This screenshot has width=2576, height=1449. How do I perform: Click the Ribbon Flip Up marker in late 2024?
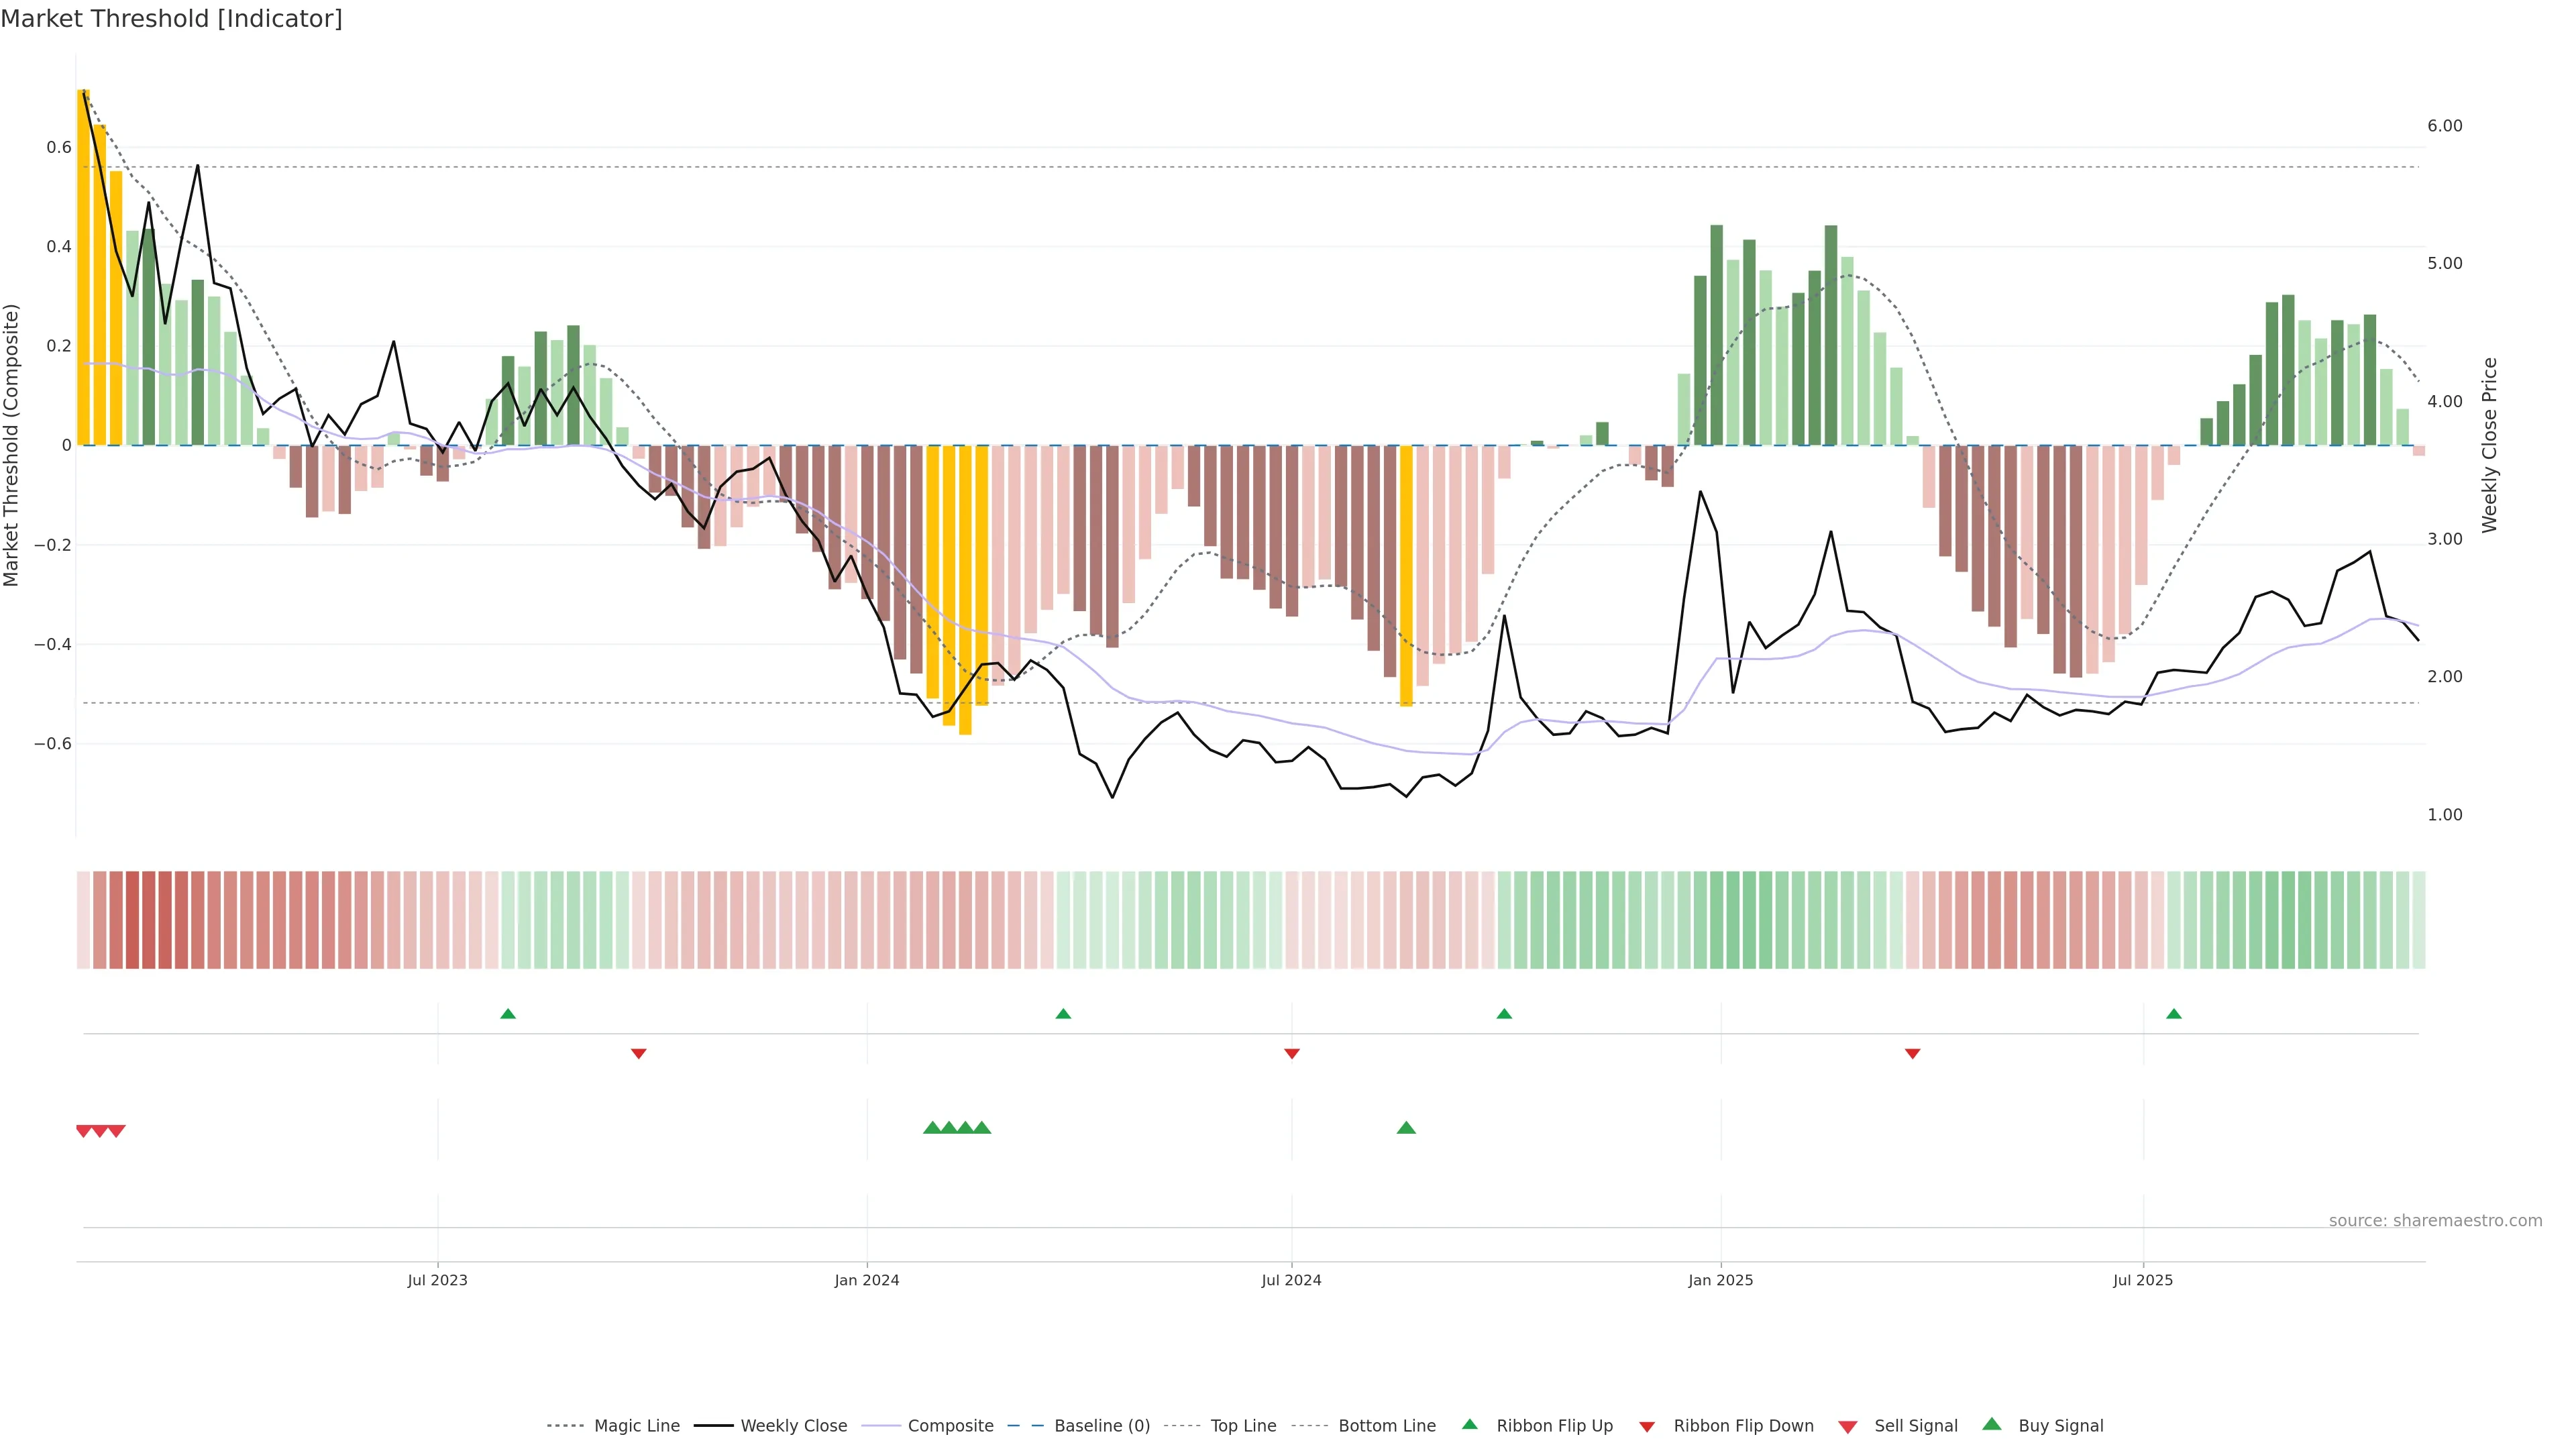[x=1504, y=1014]
